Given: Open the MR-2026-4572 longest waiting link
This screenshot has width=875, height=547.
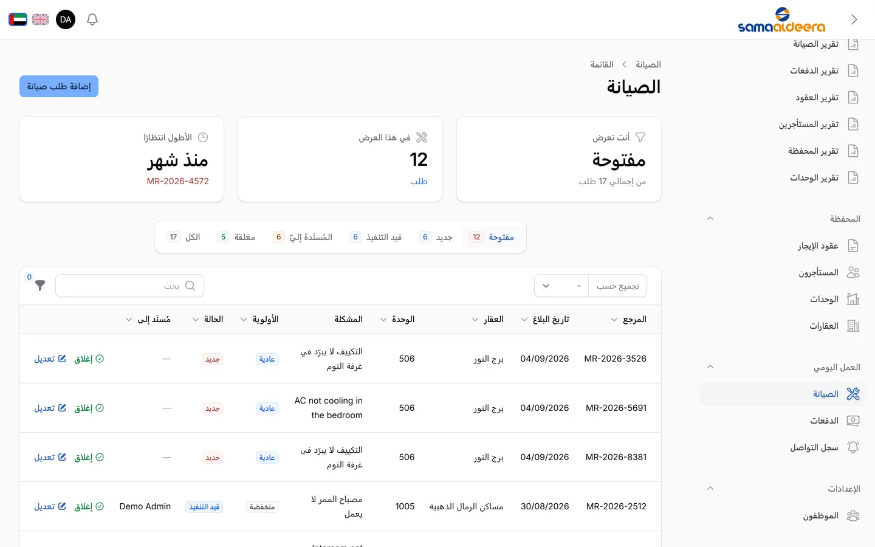Looking at the screenshot, I should [x=178, y=181].
